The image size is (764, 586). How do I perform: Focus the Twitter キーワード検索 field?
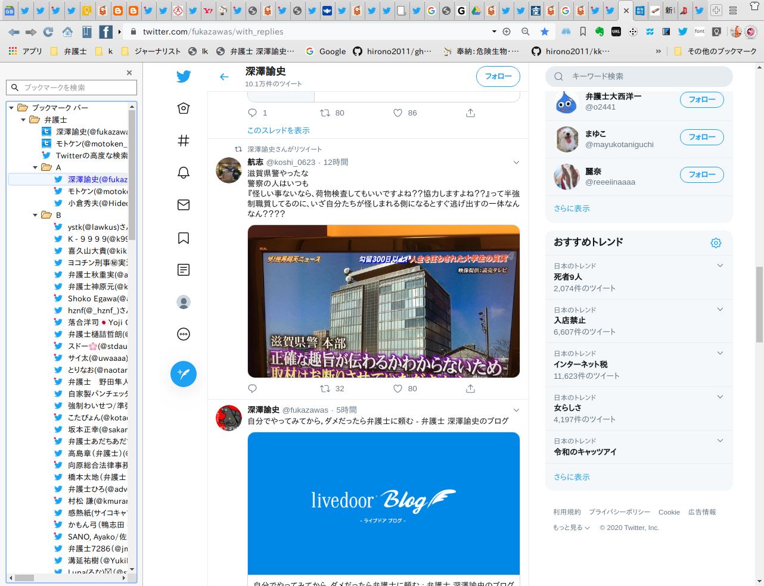click(639, 76)
